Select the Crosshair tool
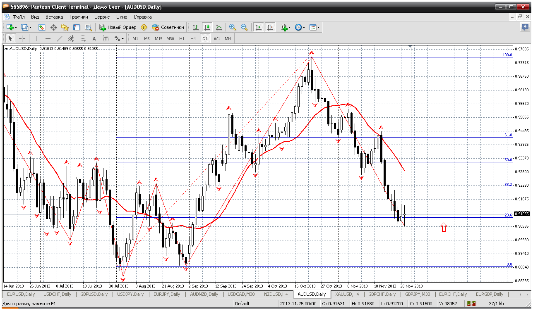533x309 pixels. click(x=22, y=38)
